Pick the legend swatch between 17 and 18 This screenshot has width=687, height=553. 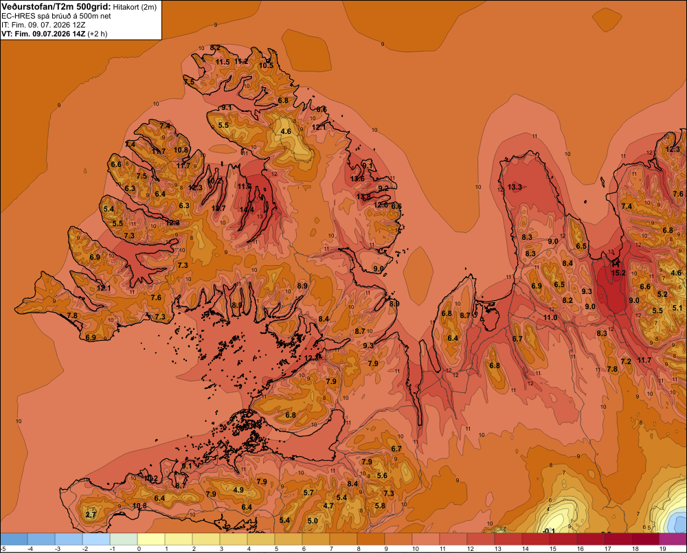618,539
